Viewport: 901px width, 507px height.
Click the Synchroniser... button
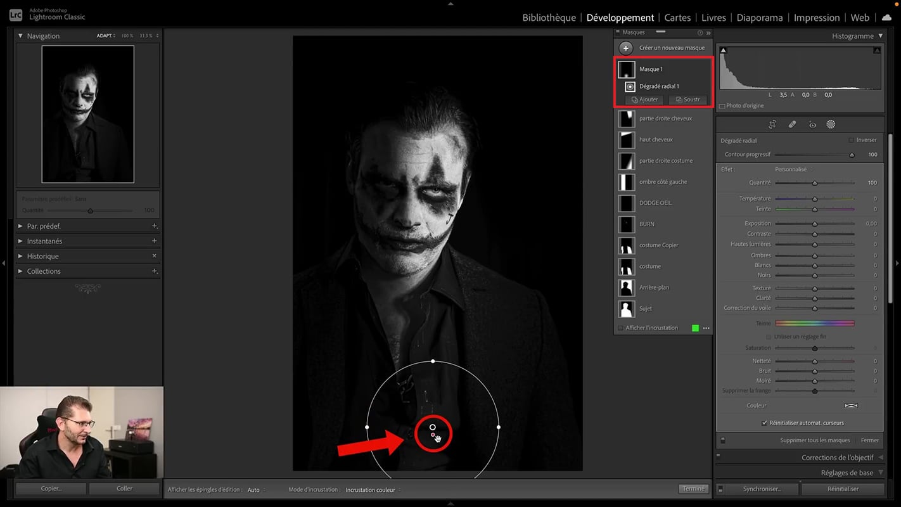tap(762, 489)
